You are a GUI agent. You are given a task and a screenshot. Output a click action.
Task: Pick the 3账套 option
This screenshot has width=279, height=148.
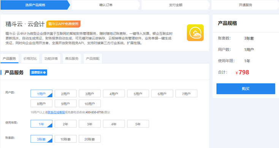pyautogui.click(x=41, y=139)
